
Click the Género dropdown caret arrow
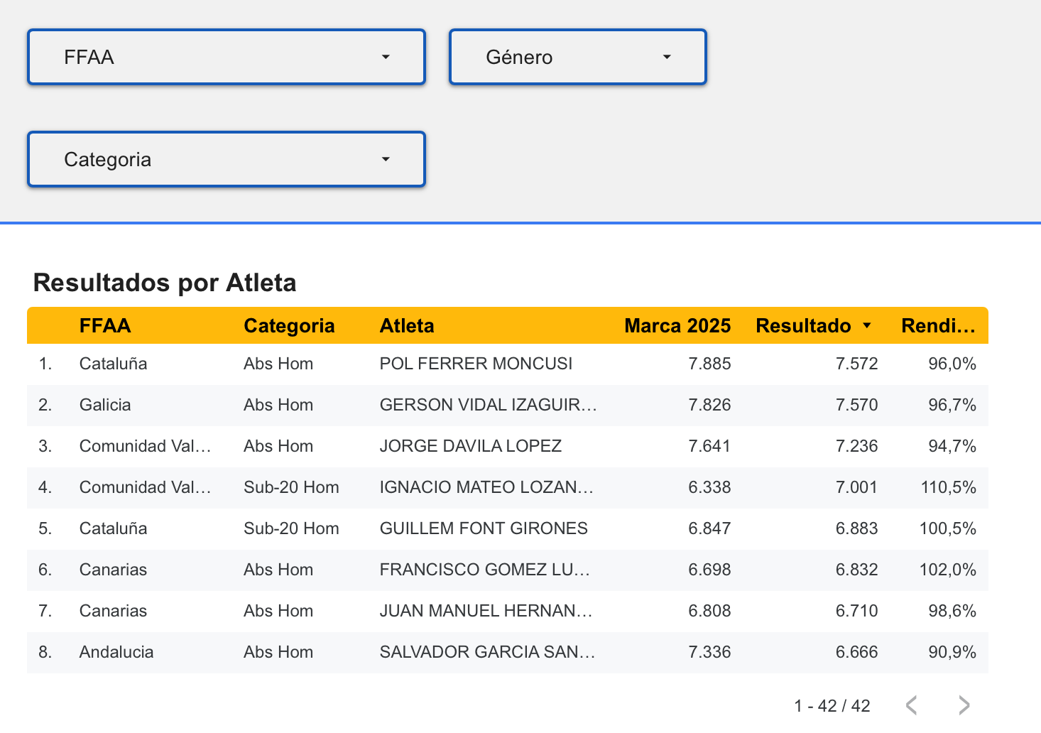pyautogui.click(x=667, y=57)
